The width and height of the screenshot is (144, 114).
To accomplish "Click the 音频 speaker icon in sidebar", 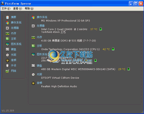I will pyautogui.click(x=7, y=60).
